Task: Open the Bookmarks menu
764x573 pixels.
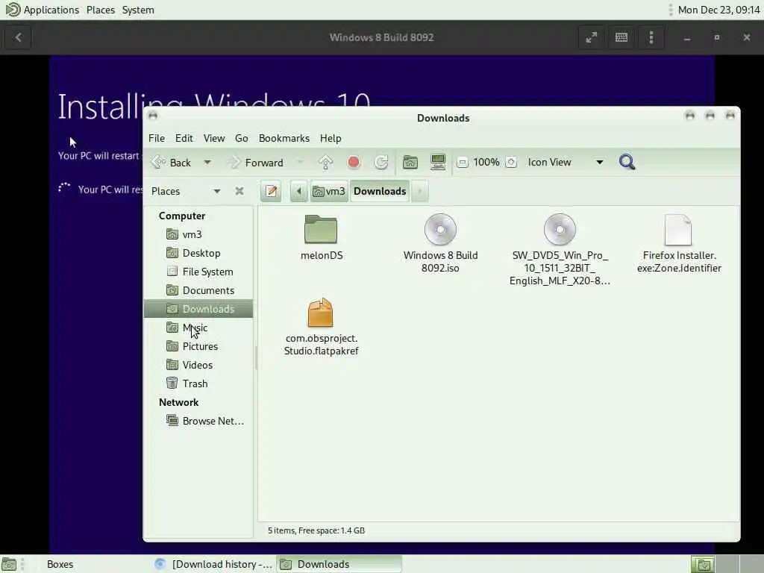Action: click(x=284, y=138)
